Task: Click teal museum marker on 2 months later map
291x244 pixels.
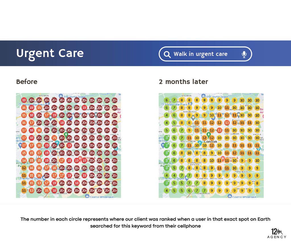Action: click(200, 143)
